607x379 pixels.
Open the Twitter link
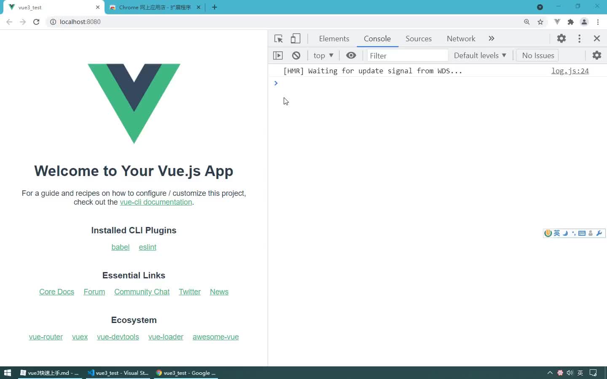[x=190, y=292]
